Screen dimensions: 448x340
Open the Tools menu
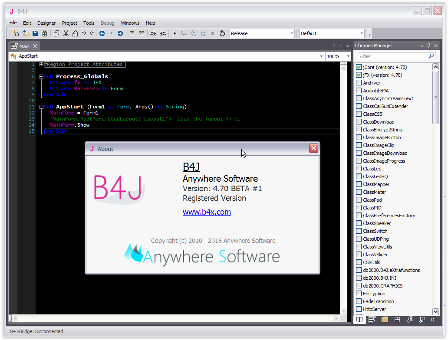89,23
